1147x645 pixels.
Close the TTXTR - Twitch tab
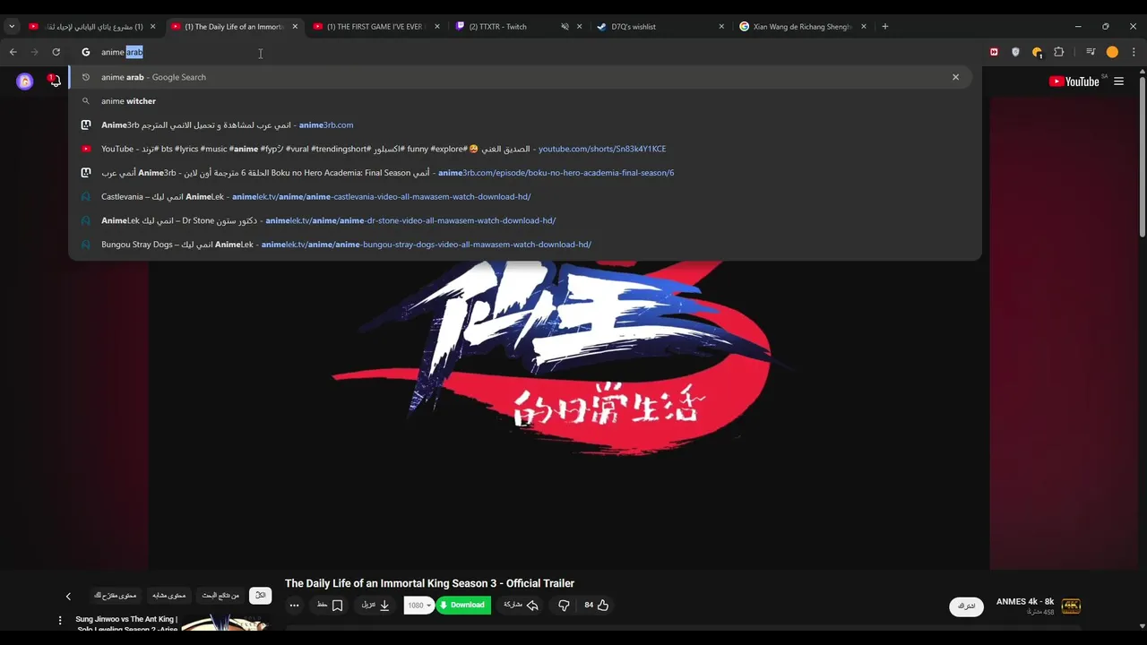click(x=579, y=27)
